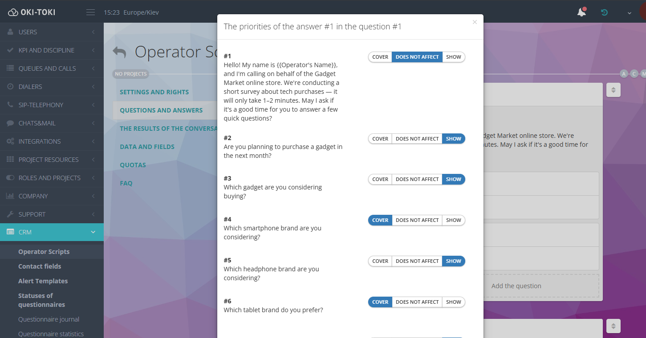Switch to the Quotas tab
Viewport: 646px width, 338px height.
(133, 165)
